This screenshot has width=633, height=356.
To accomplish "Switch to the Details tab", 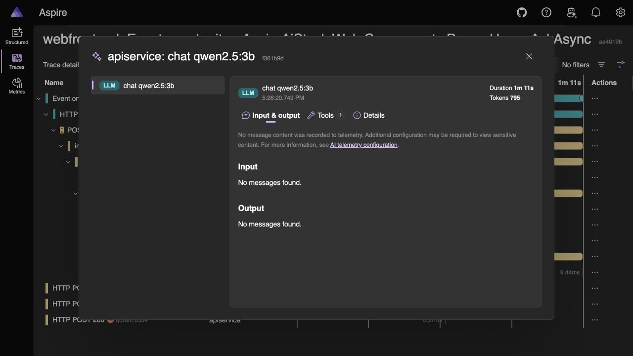I will (x=369, y=115).
